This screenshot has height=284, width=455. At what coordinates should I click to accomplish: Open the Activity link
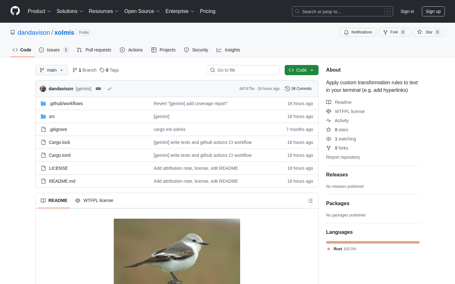click(x=337, y=121)
